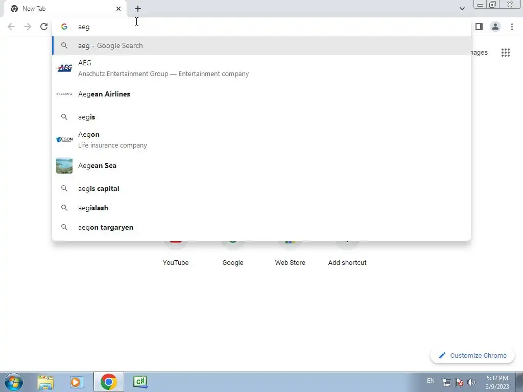The image size is (523, 392).
Task: Choose the Aegean Airlines suggestion
Action: (261, 94)
